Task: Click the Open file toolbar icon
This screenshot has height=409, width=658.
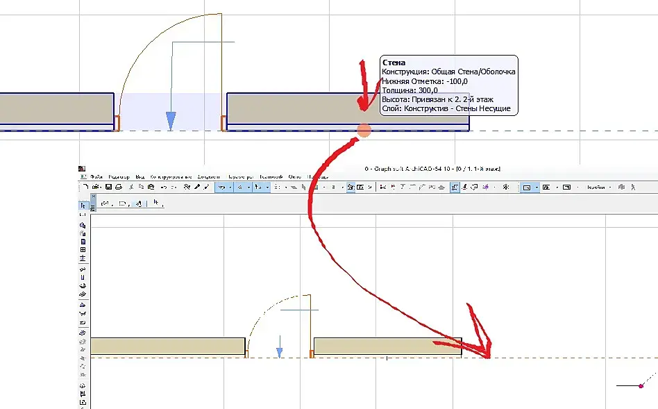Action: tap(96, 187)
